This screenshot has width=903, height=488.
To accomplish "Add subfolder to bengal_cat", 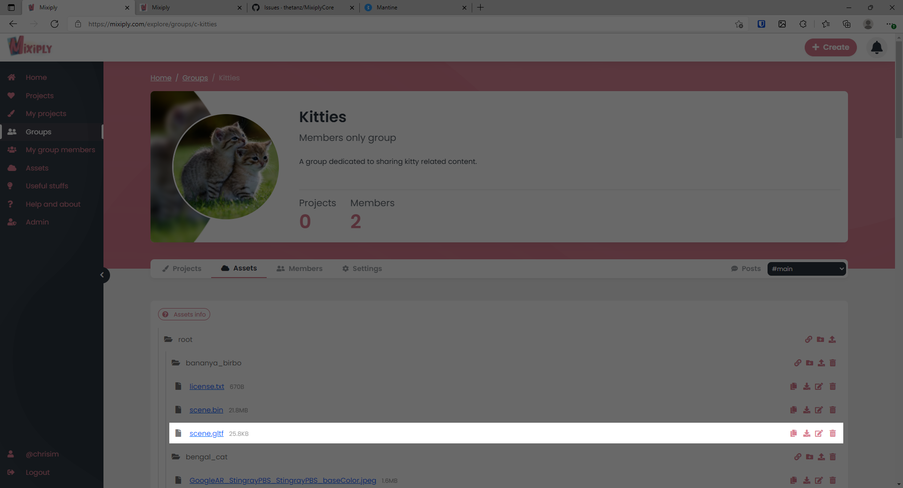I will point(809,457).
